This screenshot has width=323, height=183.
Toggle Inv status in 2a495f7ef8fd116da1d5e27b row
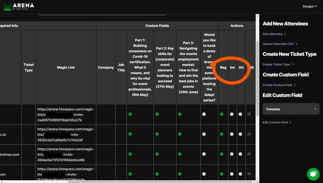coord(231,114)
